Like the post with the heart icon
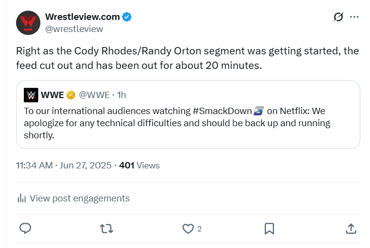370x248 pixels. tap(188, 229)
